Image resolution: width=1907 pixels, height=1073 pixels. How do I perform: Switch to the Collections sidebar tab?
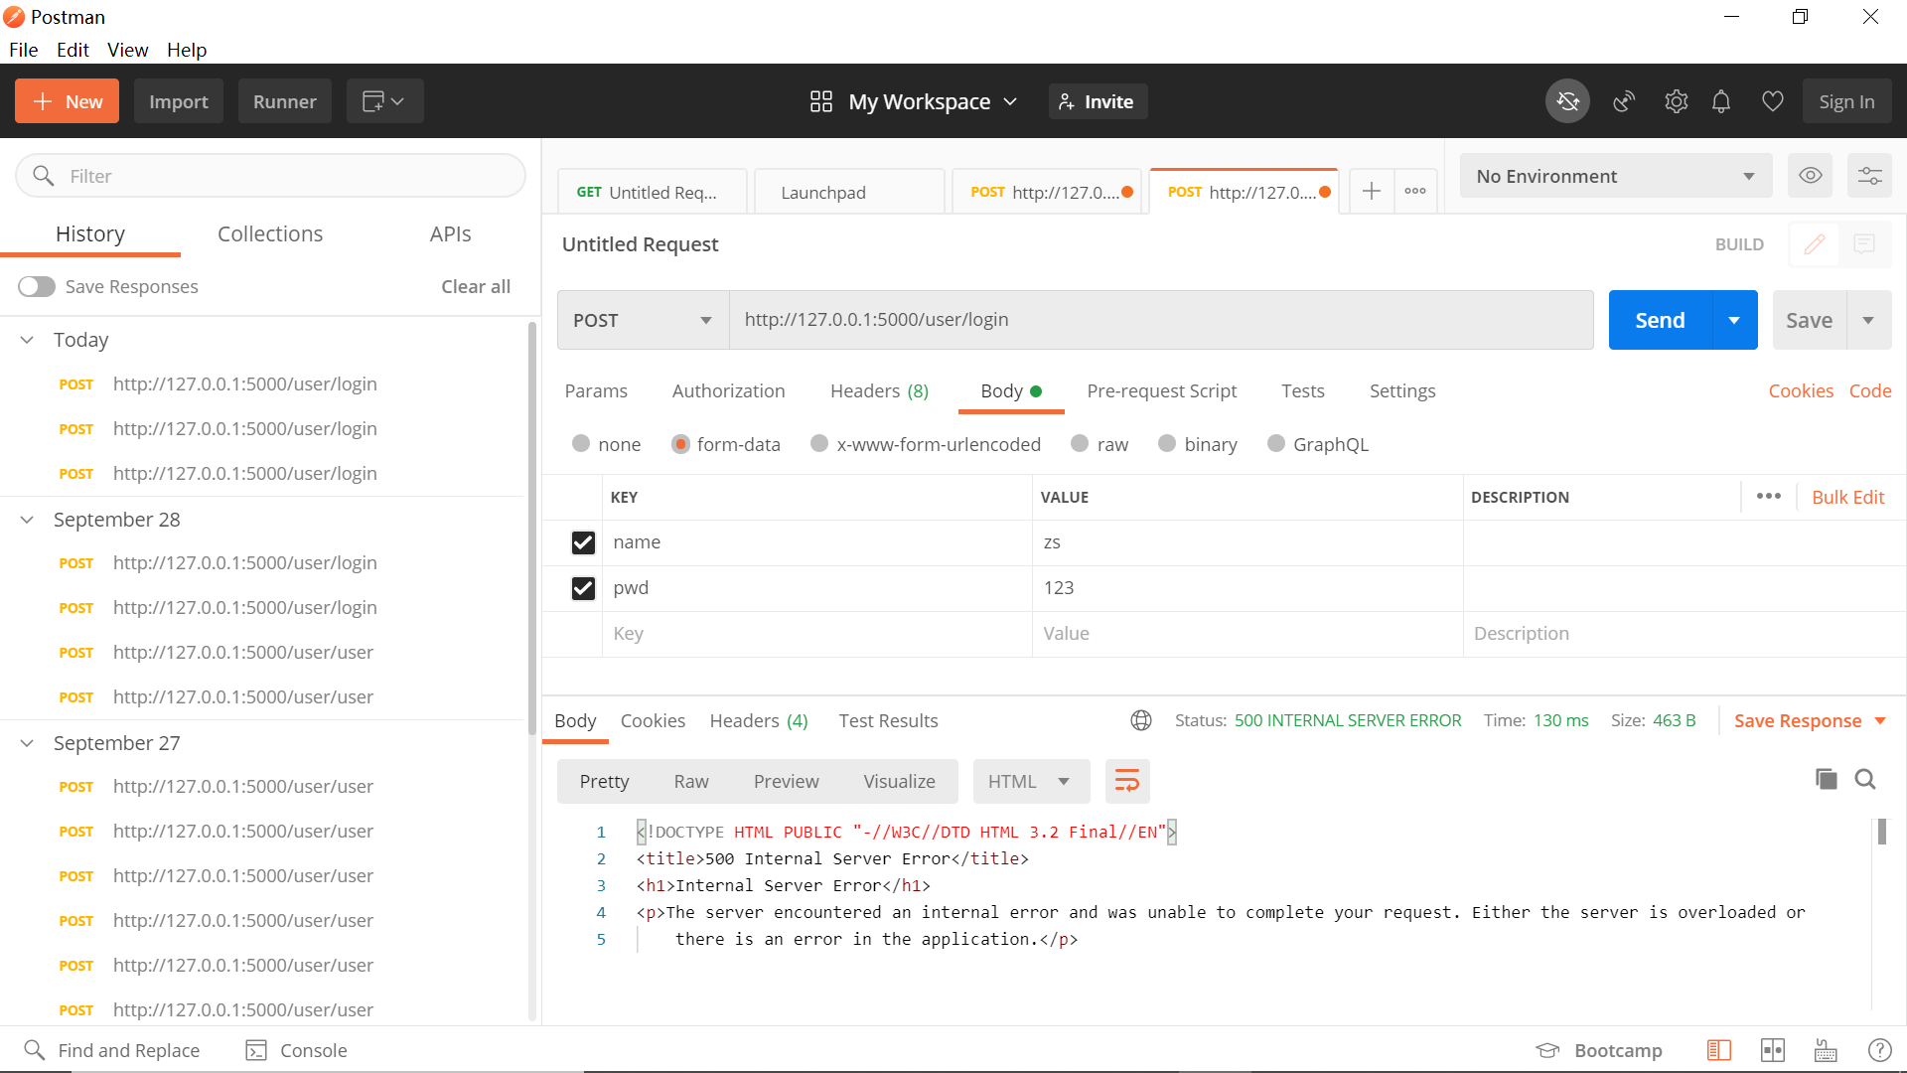(270, 233)
